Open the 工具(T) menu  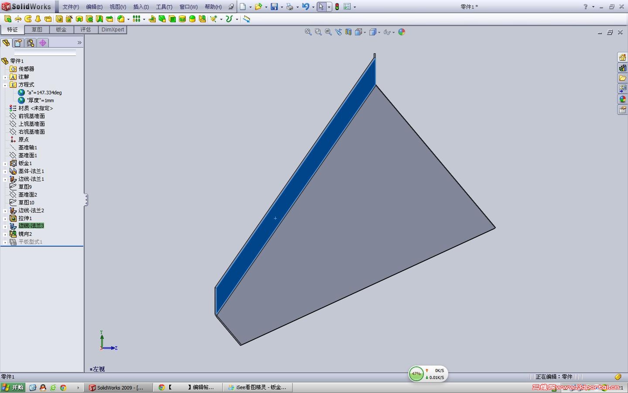(x=164, y=7)
